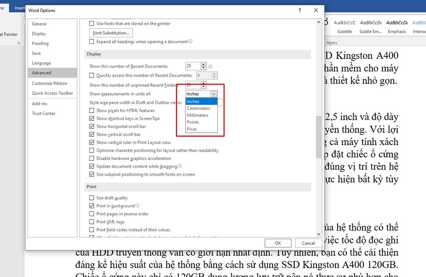426x277 pixels.
Task: Enable Use fonts that are stored on the printer
Action: [x=91, y=23]
